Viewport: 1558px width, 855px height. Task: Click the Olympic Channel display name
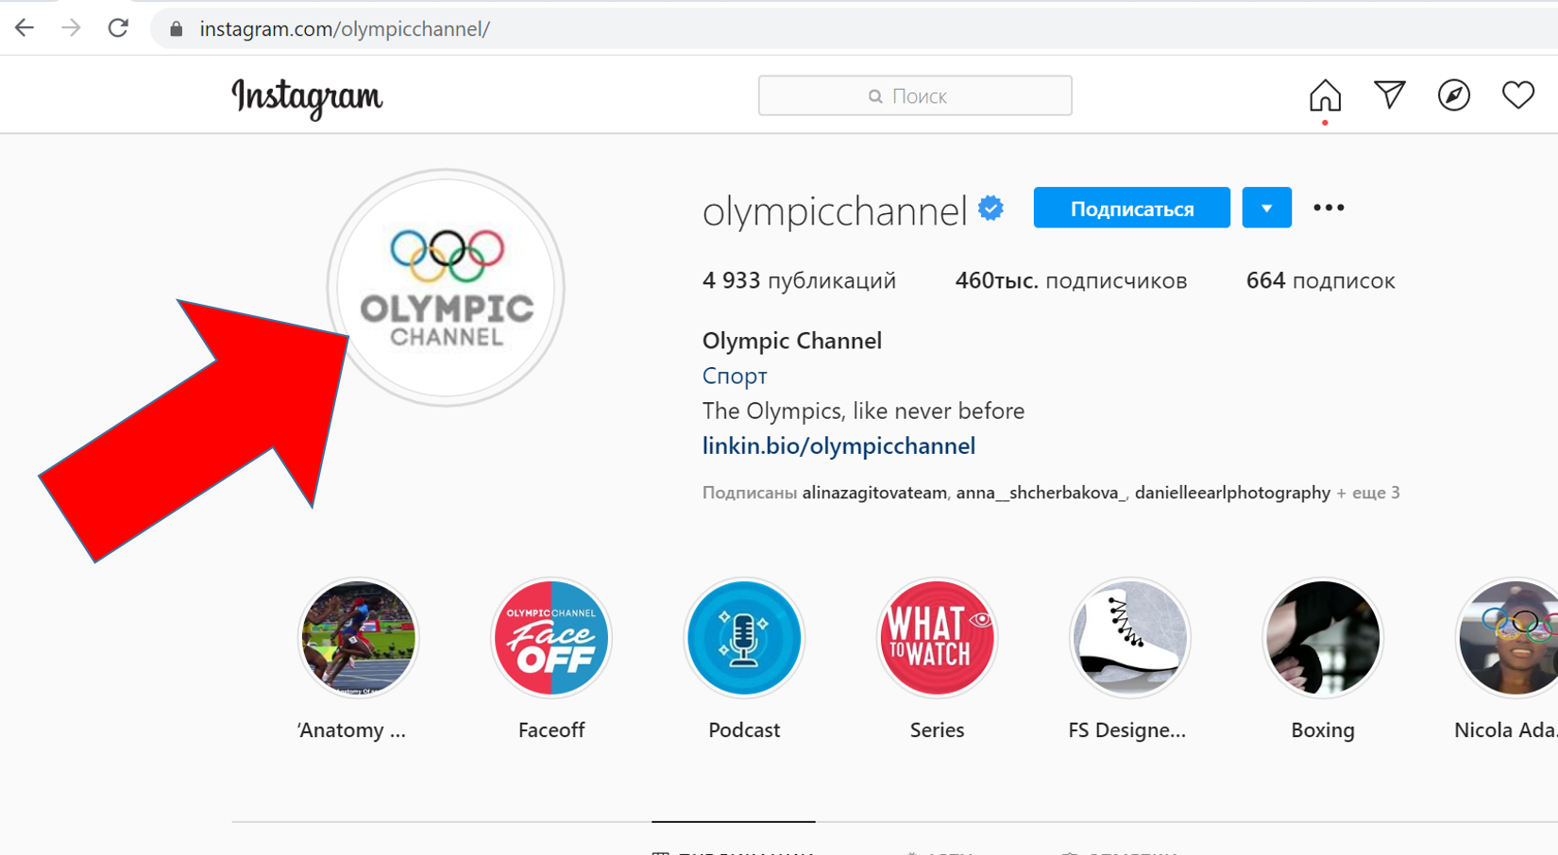tap(792, 341)
